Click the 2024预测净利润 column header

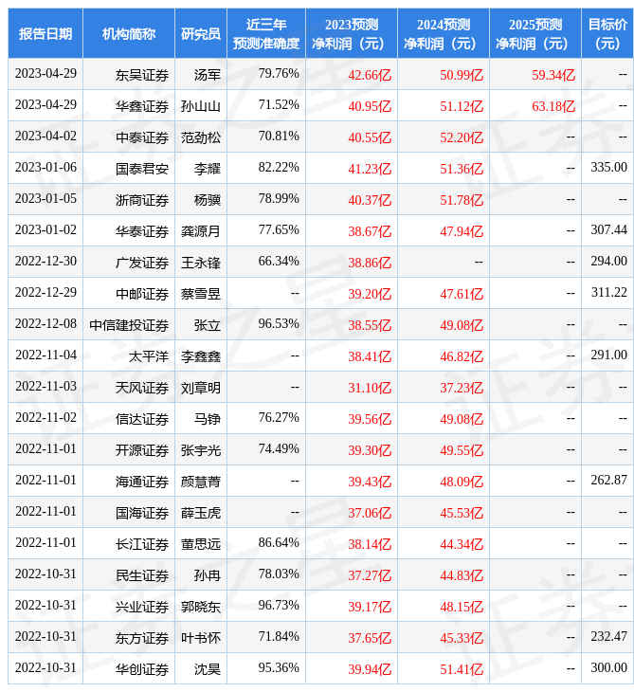point(444,33)
